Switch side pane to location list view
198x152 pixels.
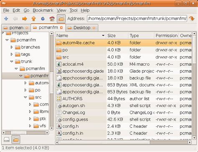coord(7,139)
